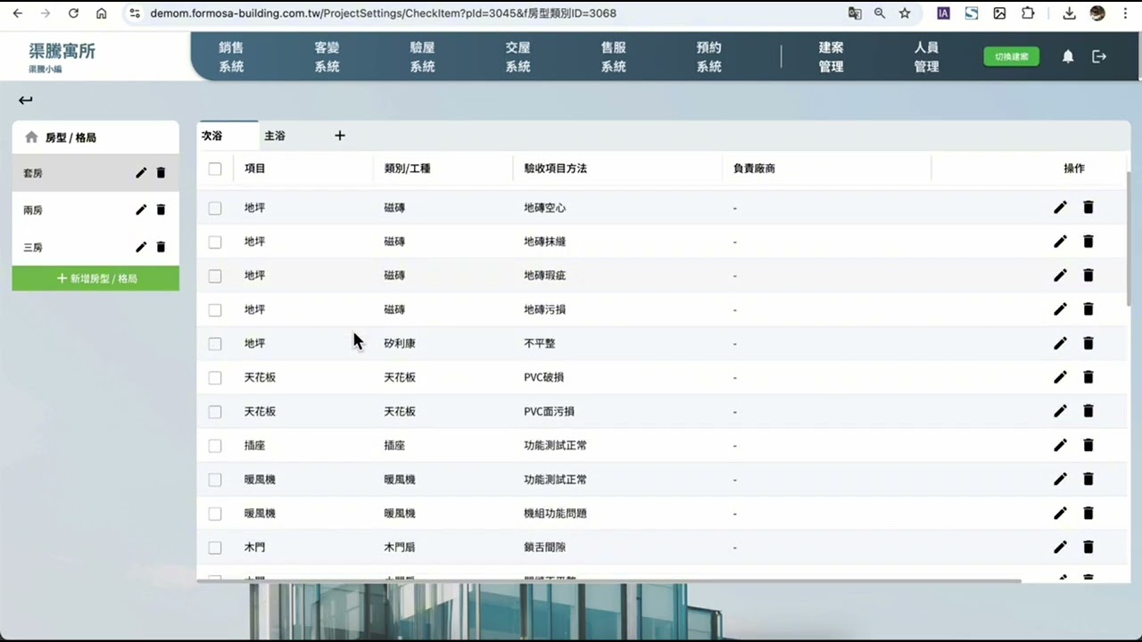This screenshot has width=1142, height=642.
Task: Edit the 兩房 room type
Action: [141, 210]
